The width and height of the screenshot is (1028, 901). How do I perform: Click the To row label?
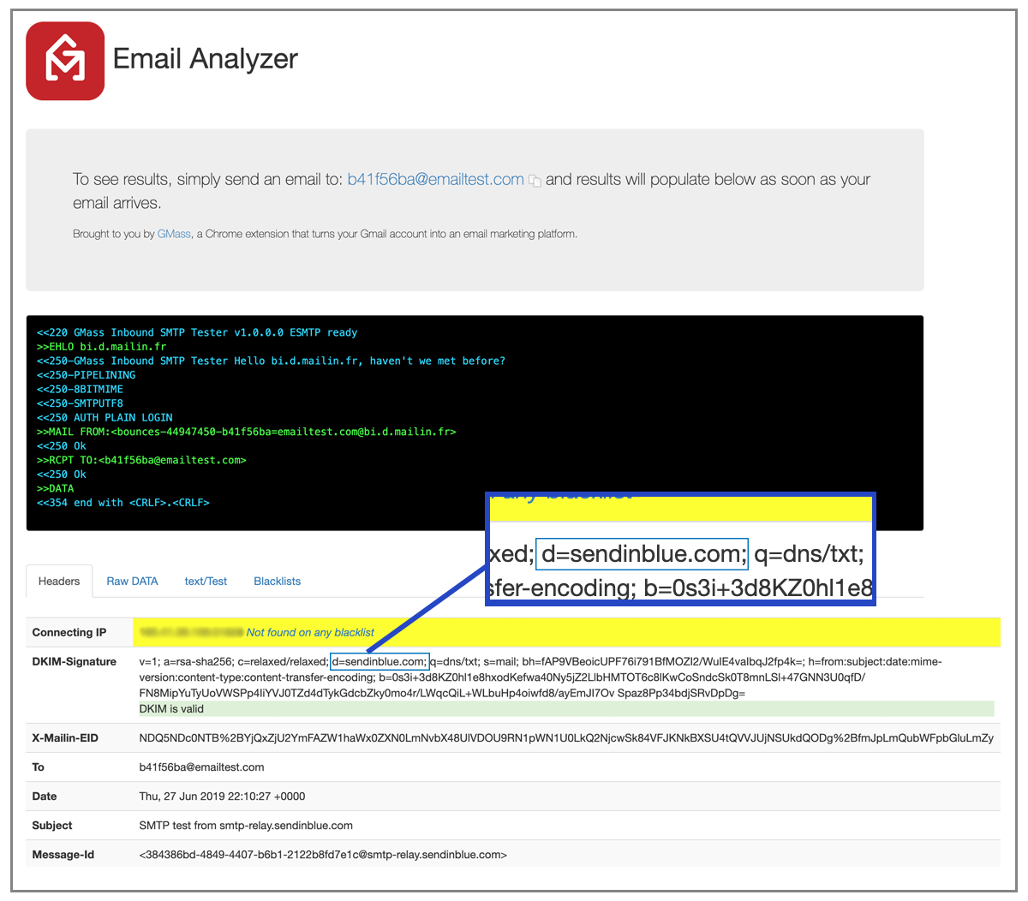(x=38, y=767)
